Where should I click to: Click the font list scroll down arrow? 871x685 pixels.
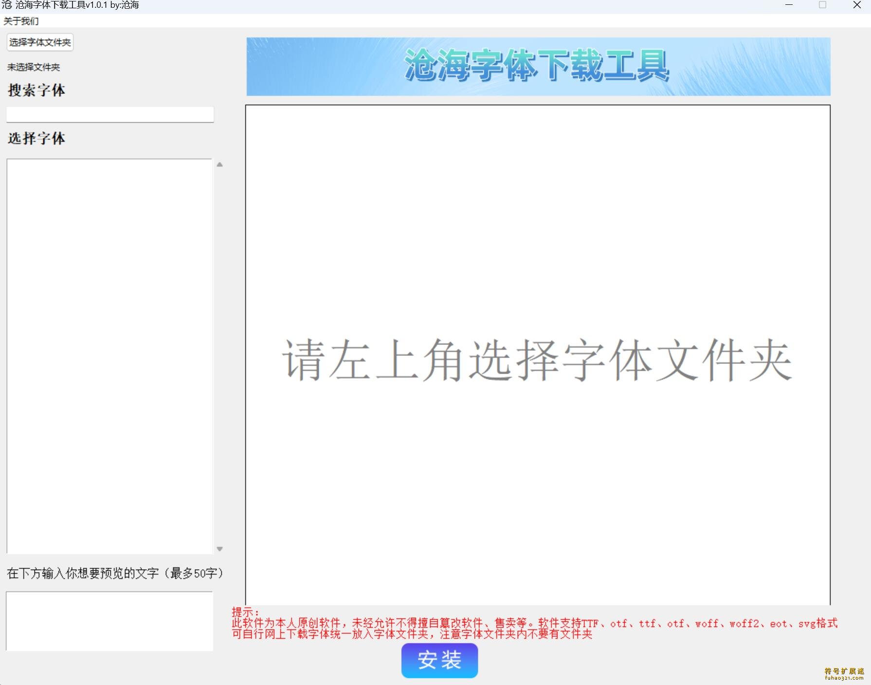[x=219, y=549]
